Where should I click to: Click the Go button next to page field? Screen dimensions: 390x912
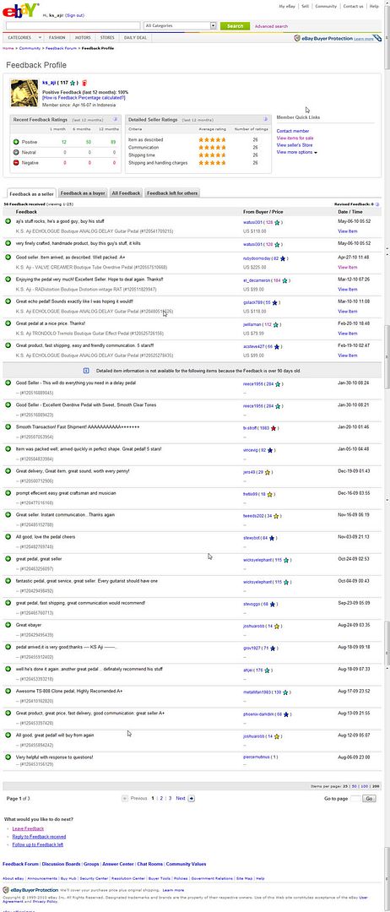369,799
